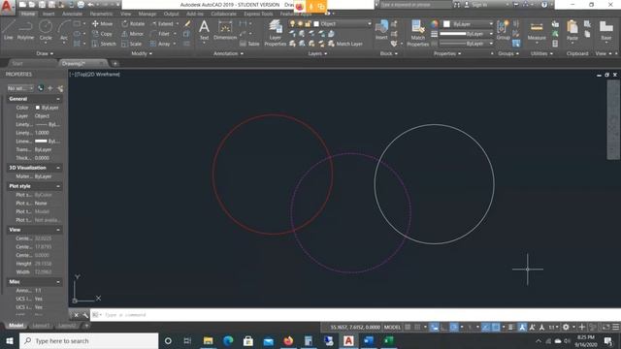Open the AutoCAD application menu

[7, 8]
